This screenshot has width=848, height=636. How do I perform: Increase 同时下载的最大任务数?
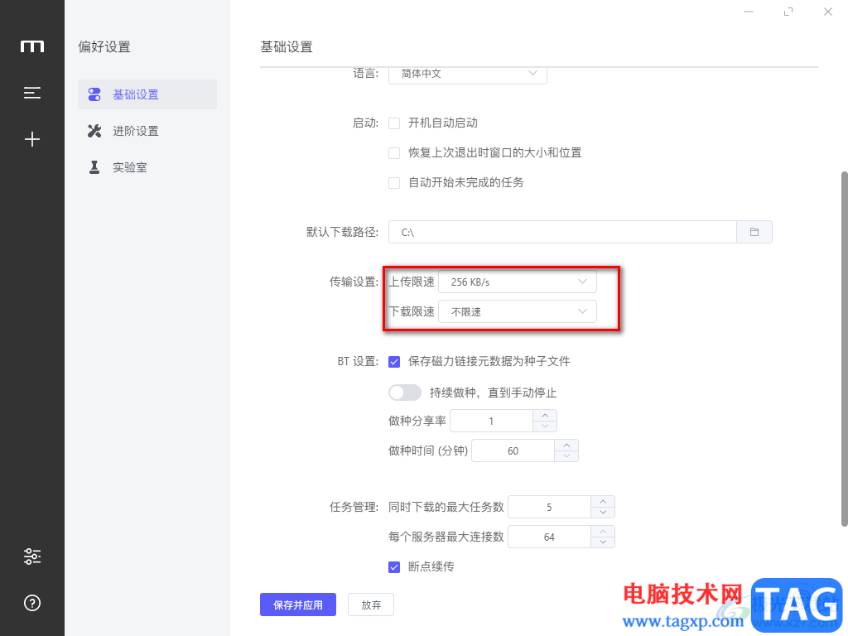click(603, 501)
